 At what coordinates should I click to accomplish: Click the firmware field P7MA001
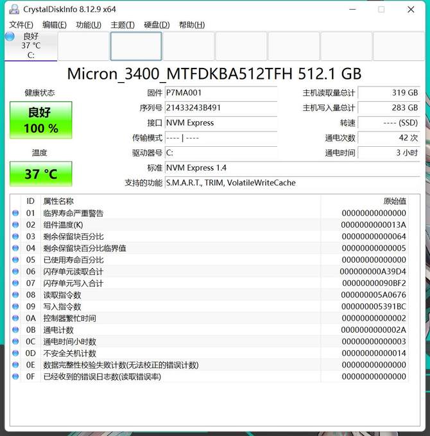click(221, 93)
